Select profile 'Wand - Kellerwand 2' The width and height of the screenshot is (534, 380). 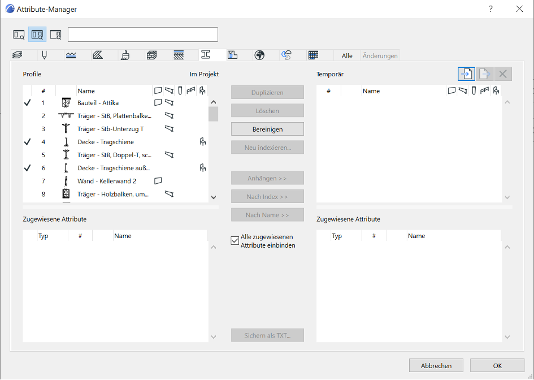click(115, 181)
